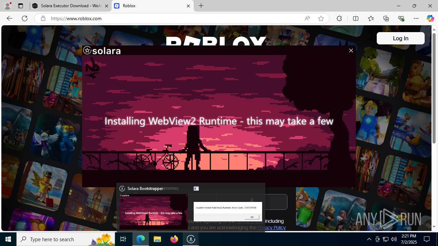Open the browser profile icon
Screen dimensions: 438x246
click(8, 6)
